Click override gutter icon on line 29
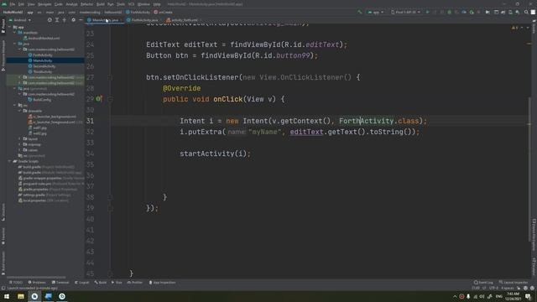The width and height of the screenshot is (537, 302). click(99, 99)
